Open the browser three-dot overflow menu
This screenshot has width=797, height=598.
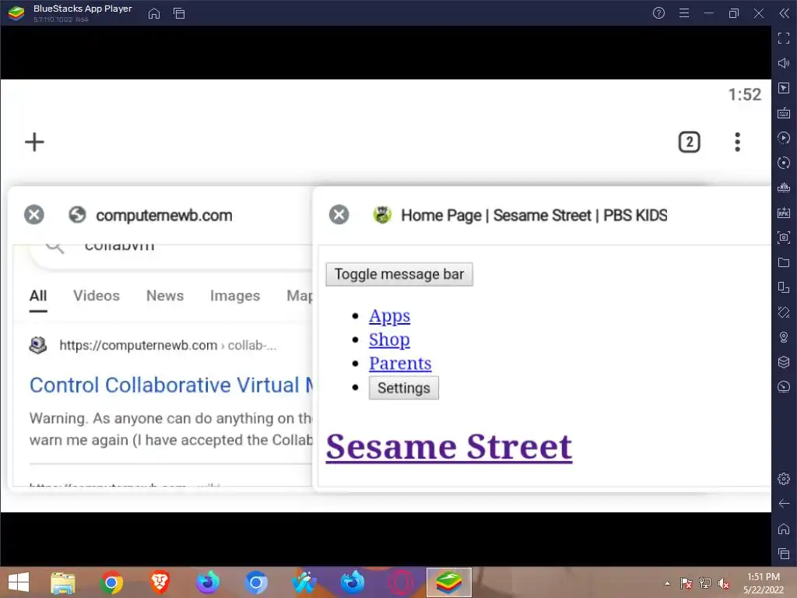737,142
